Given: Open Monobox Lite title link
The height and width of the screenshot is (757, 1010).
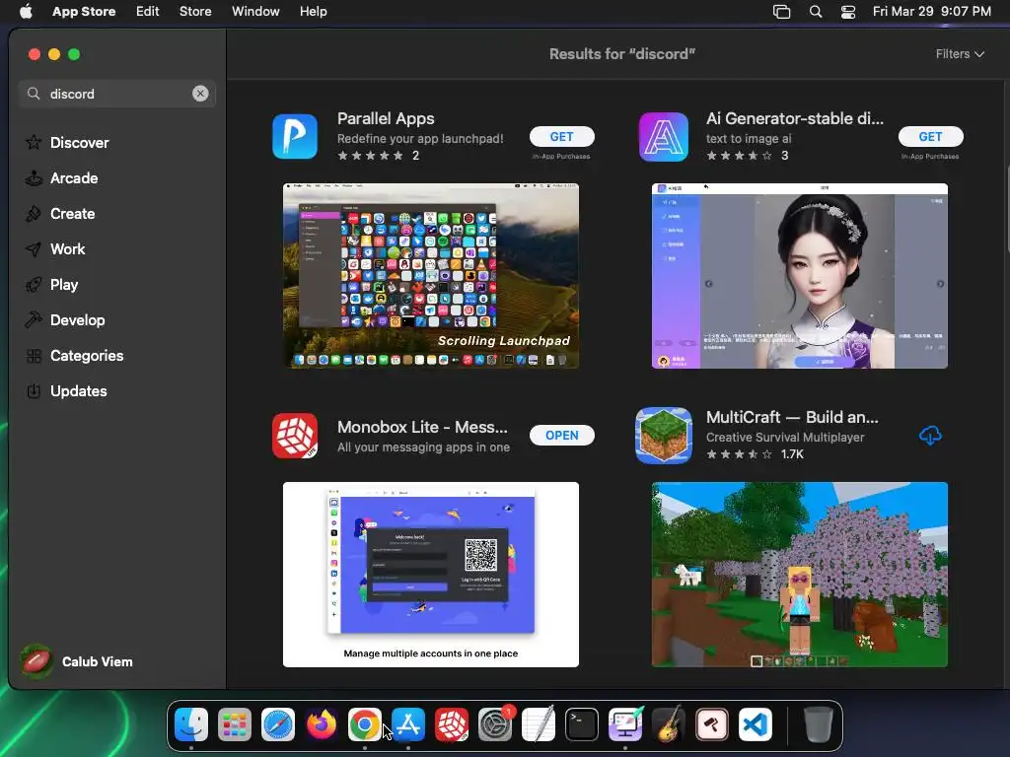Looking at the screenshot, I should [422, 427].
